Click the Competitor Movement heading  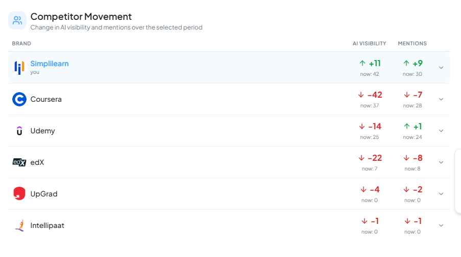(x=81, y=17)
